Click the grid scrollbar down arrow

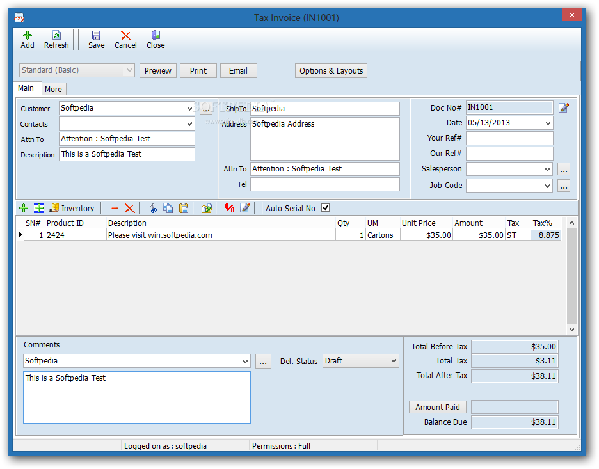[572, 330]
